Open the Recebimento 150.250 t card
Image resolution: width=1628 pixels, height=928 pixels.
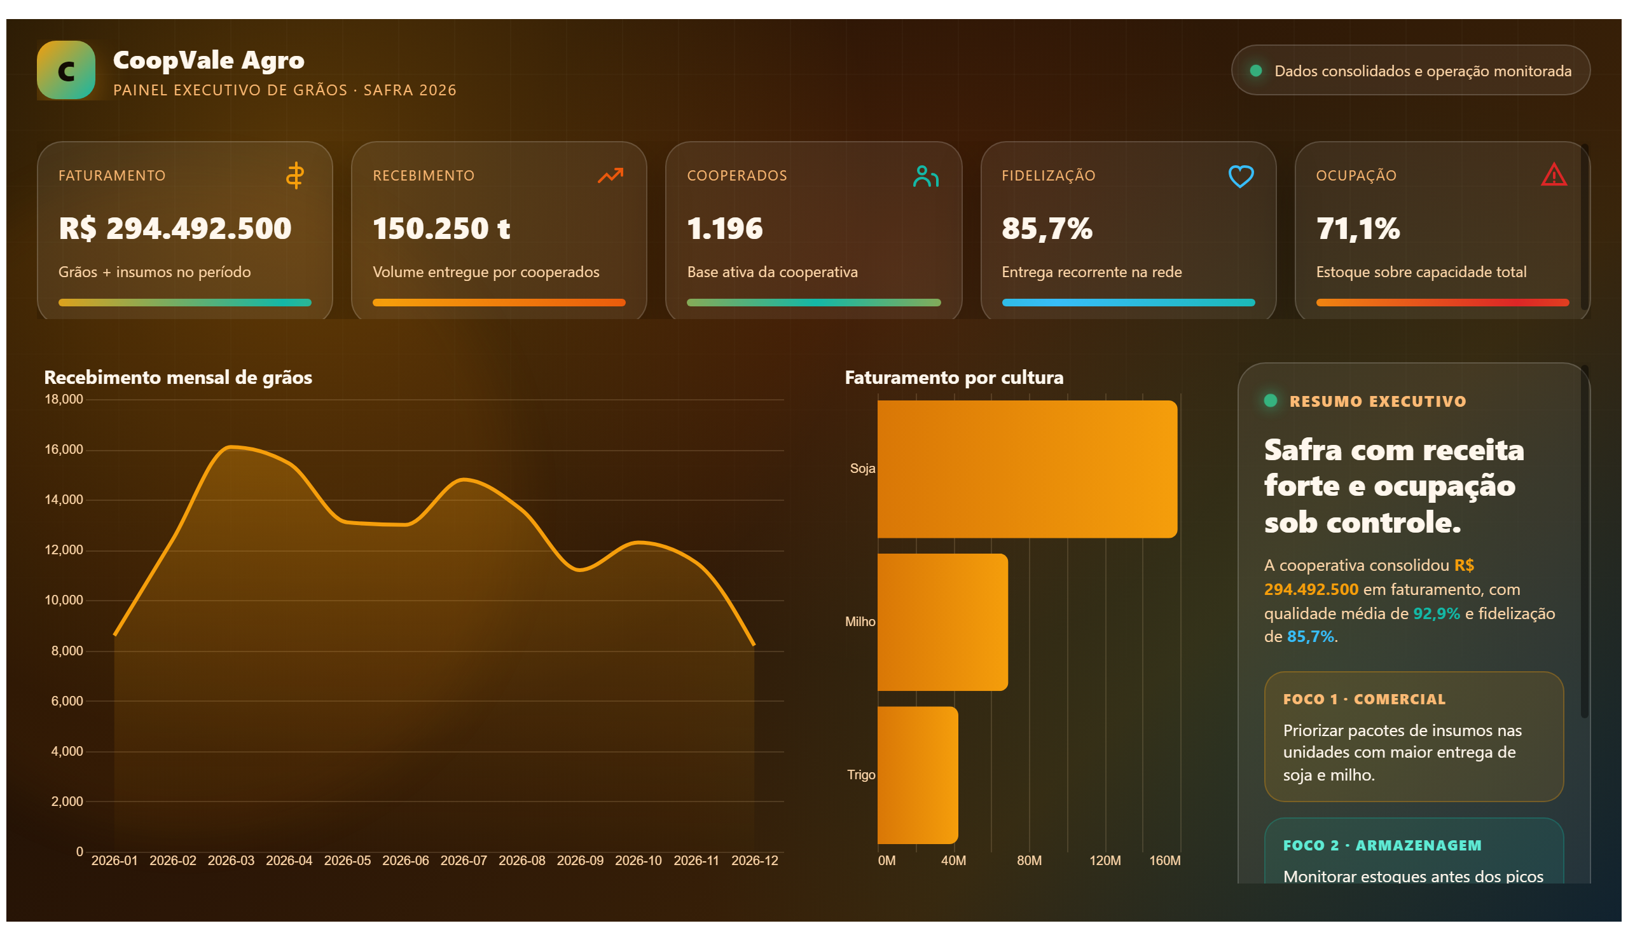coord(499,231)
